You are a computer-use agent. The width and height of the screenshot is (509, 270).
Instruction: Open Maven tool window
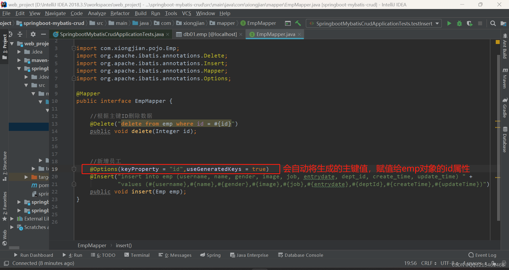pyautogui.click(x=505, y=78)
